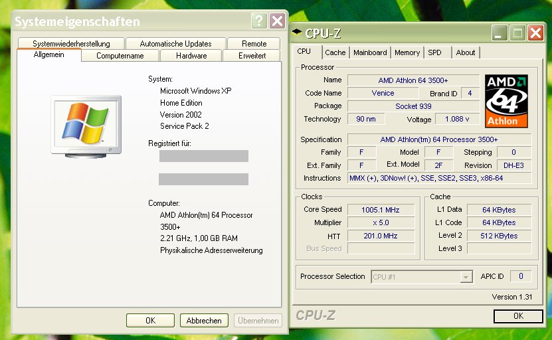Close the Systemeigenschaften dialog
This screenshot has height=340, width=552.
[x=278, y=21]
